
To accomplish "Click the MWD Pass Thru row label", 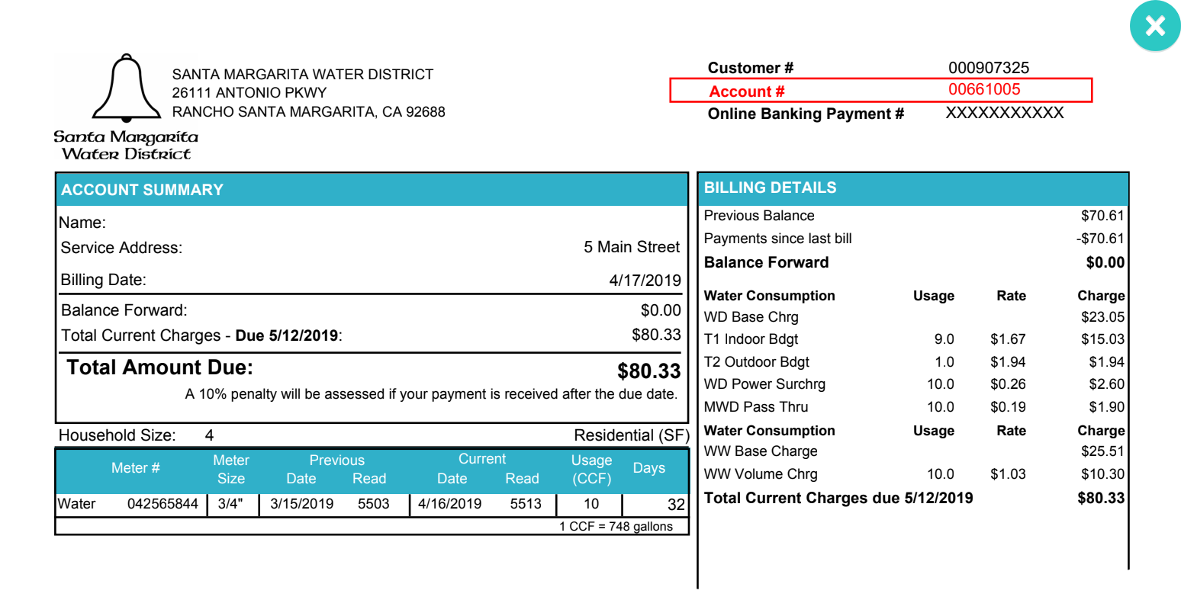I will pyautogui.click(x=755, y=407).
